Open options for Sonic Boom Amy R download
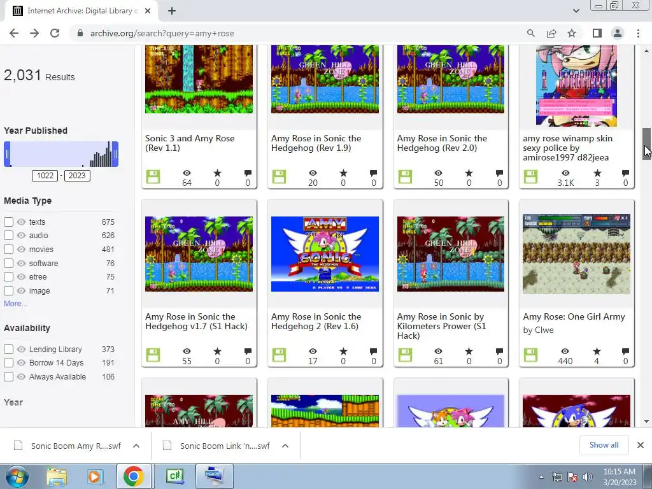This screenshot has width=652, height=489. point(136,446)
